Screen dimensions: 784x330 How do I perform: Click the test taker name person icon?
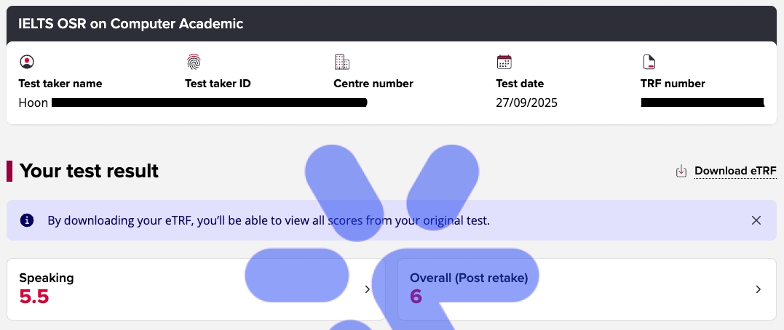(x=26, y=61)
